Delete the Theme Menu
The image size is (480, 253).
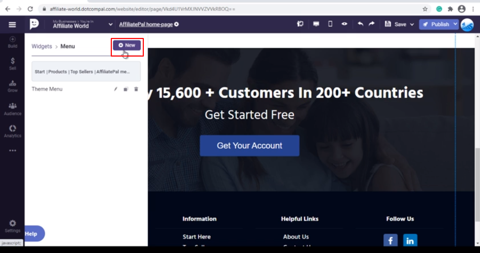click(x=136, y=89)
